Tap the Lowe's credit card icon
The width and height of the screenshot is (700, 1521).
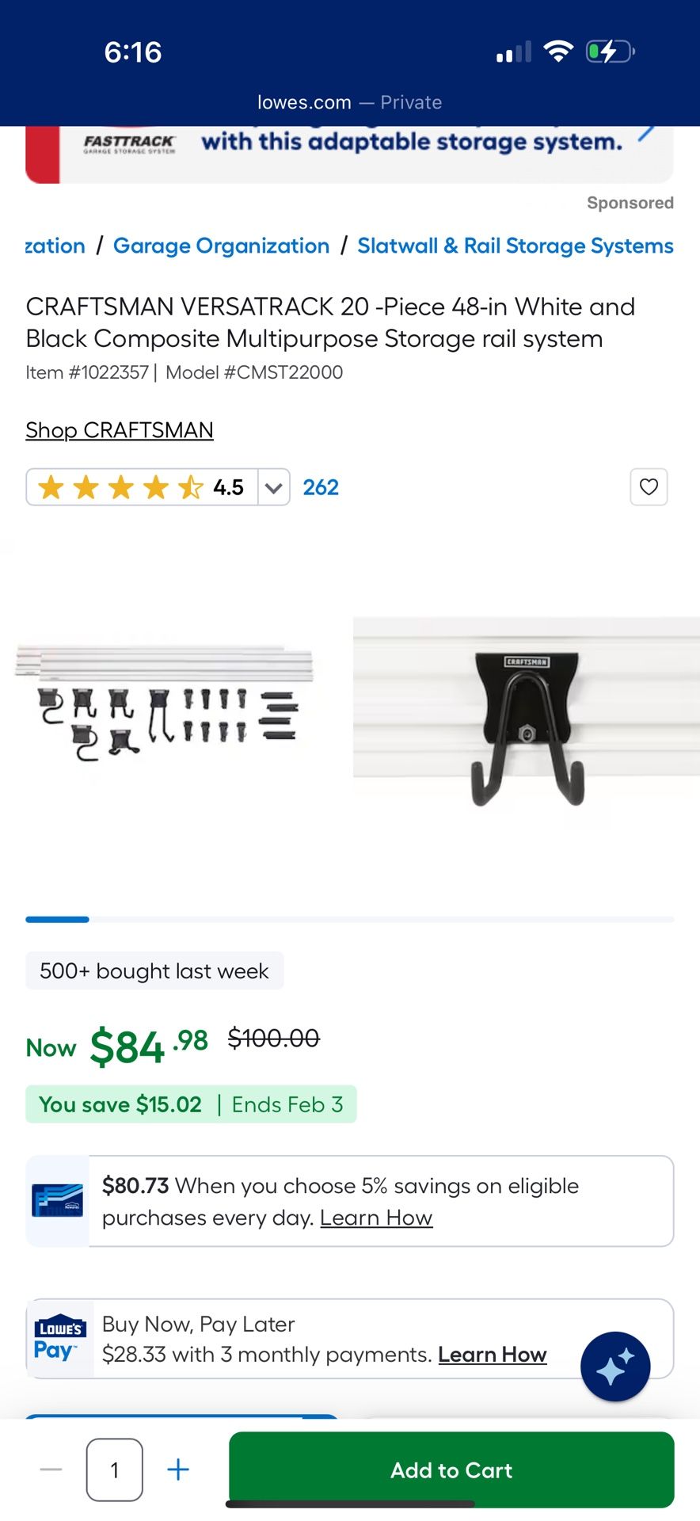(x=58, y=1200)
